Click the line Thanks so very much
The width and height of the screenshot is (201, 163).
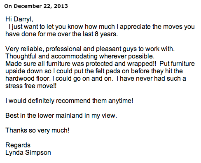click(37, 130)
